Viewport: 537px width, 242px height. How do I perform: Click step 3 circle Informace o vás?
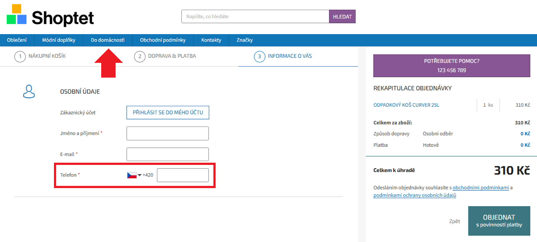pyautogui.click(x=259, y=56)
